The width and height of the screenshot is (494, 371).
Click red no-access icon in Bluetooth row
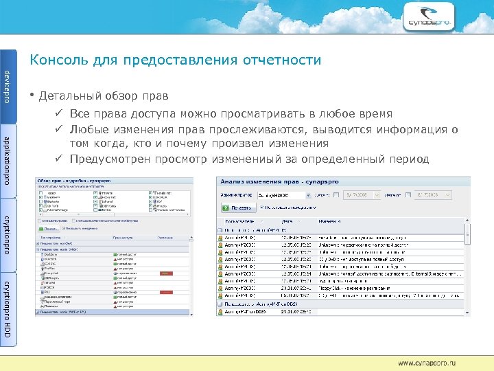coord(115,259)
